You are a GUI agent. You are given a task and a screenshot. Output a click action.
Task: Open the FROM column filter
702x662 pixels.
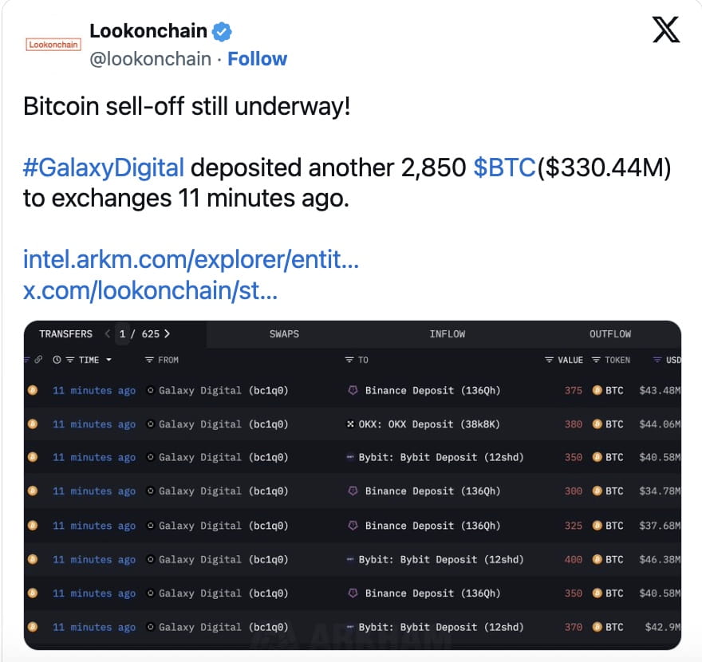click(149, 360)
